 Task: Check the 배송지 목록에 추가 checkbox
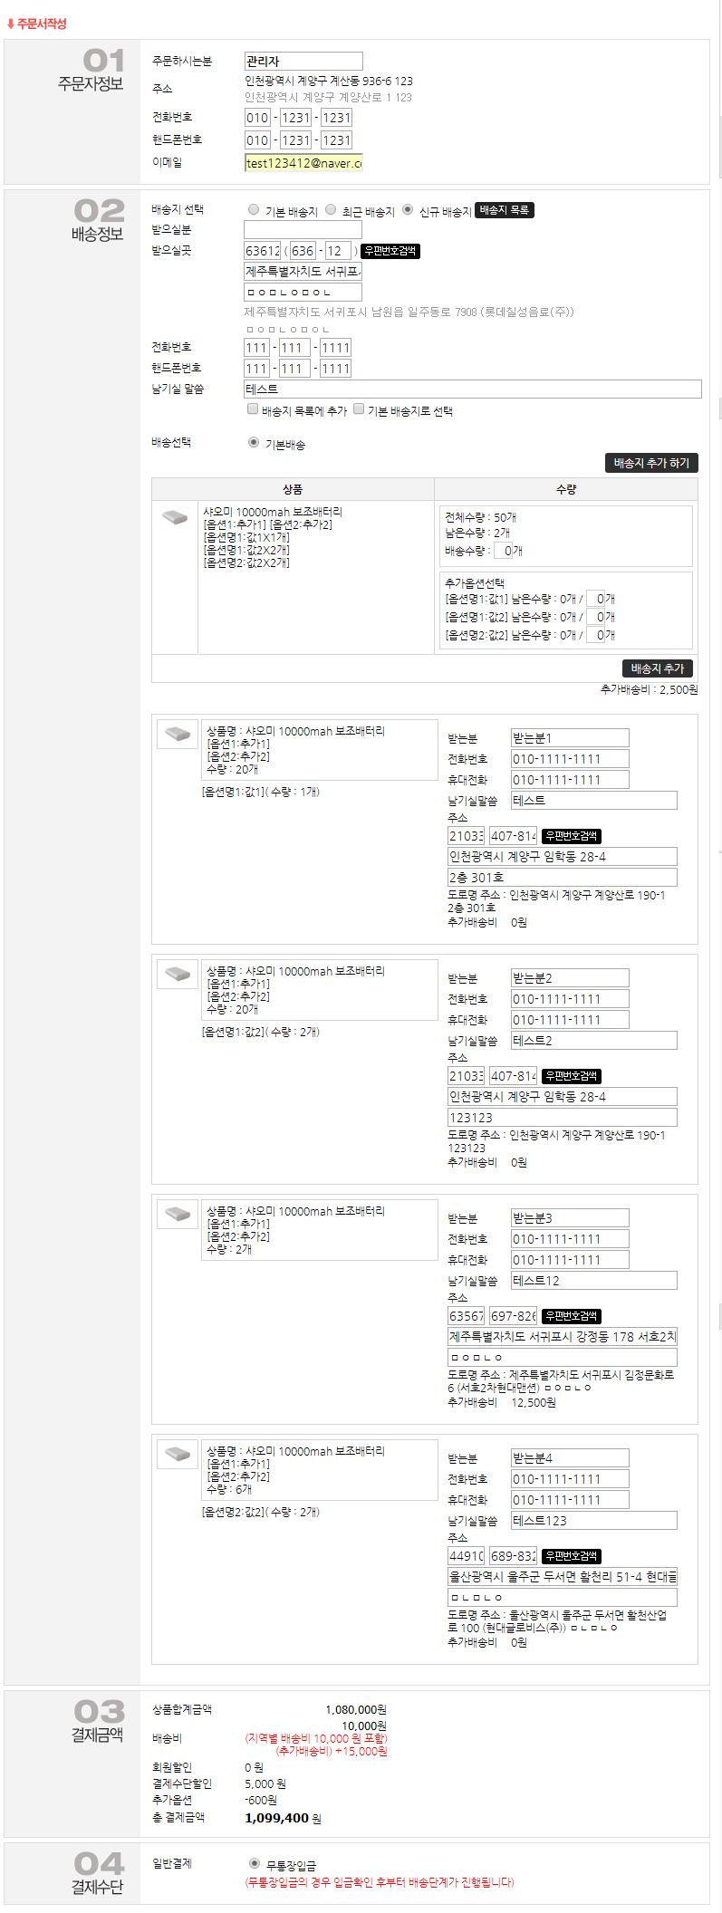click(253, 409)
